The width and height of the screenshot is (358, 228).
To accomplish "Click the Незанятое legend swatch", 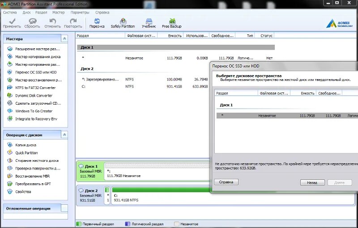I will tap(176, 224).
